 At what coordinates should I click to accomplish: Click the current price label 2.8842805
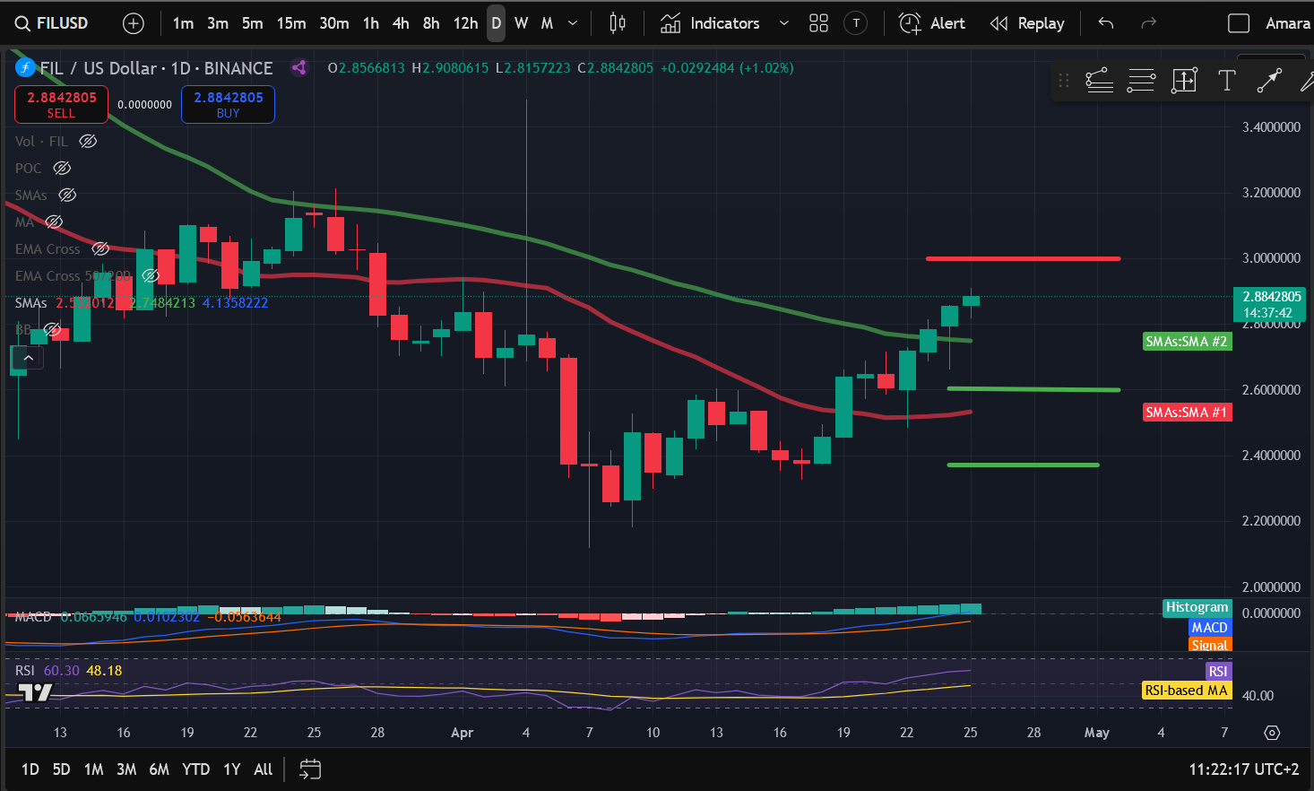1268,304
